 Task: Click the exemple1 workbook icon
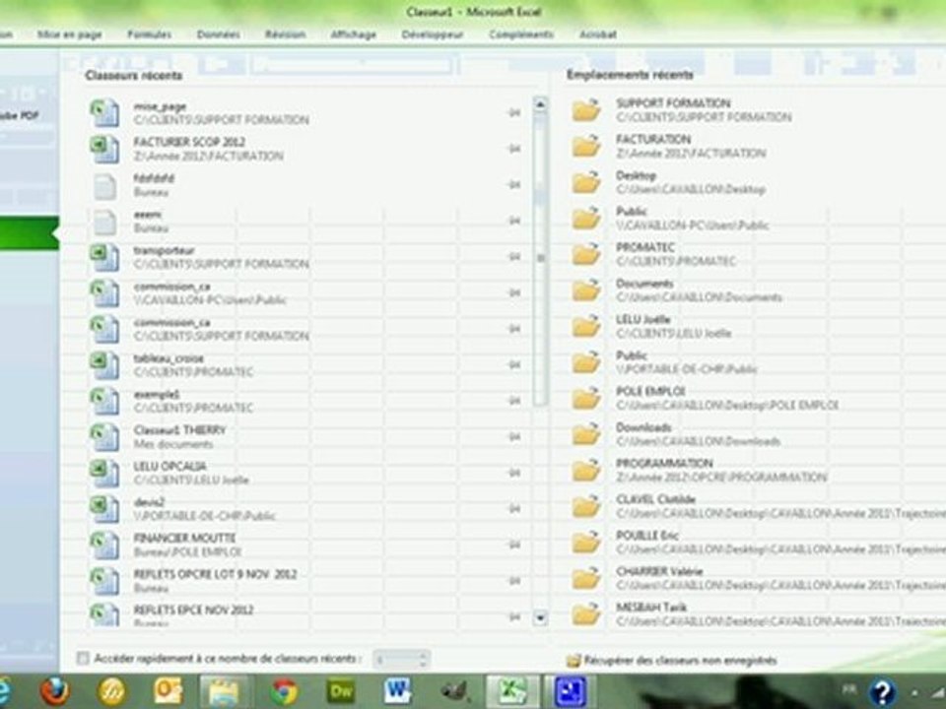point(105,402)
